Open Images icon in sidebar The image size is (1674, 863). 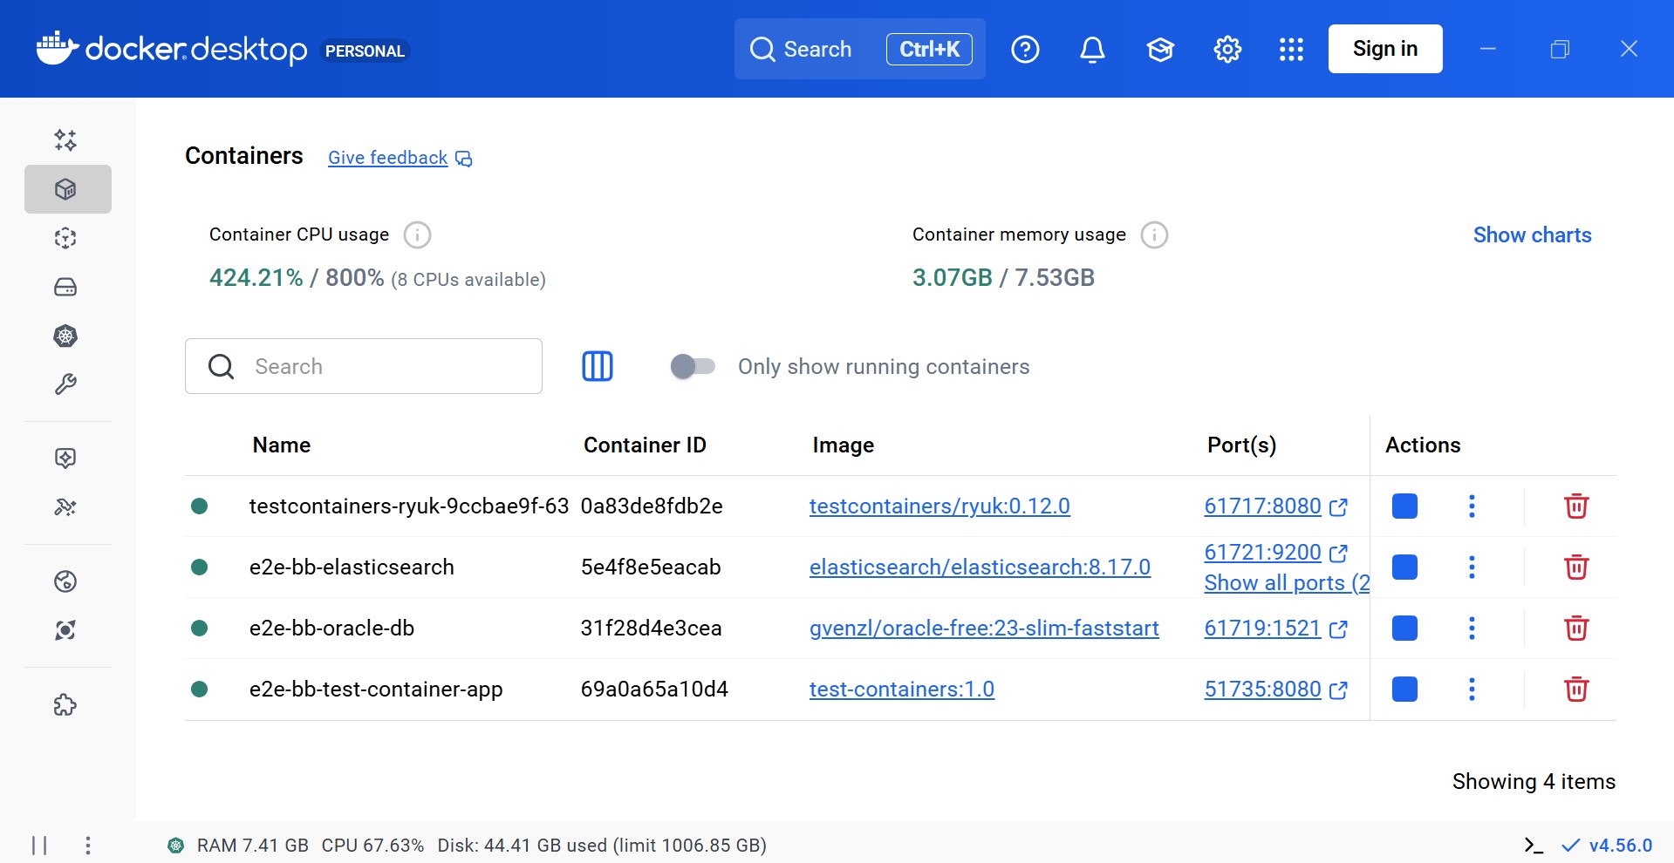tap(65, 238)
